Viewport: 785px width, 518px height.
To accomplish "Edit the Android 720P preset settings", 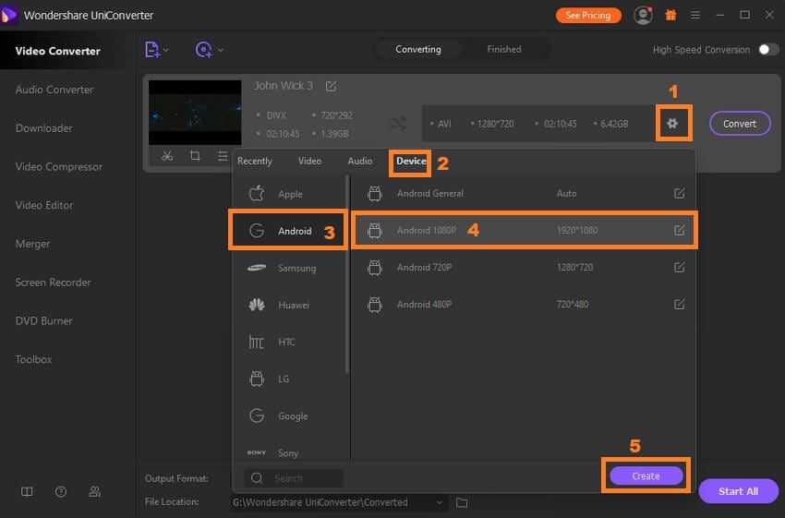I will tap(680, 267).
